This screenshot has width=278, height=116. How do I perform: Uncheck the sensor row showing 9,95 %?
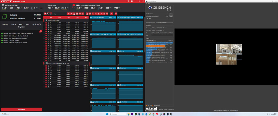[x=46, y=60]
